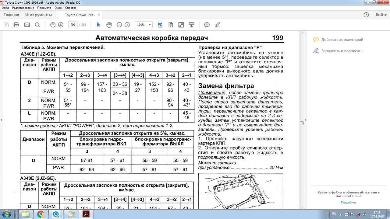The image size is (390, 219).
Task: Print the document with the printer icon
Action: [16, 25]
